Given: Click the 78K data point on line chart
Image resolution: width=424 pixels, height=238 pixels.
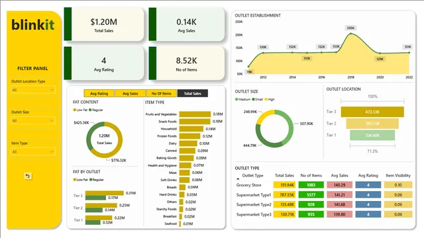Looking at the screenshot, I should (x=248, y=66).
